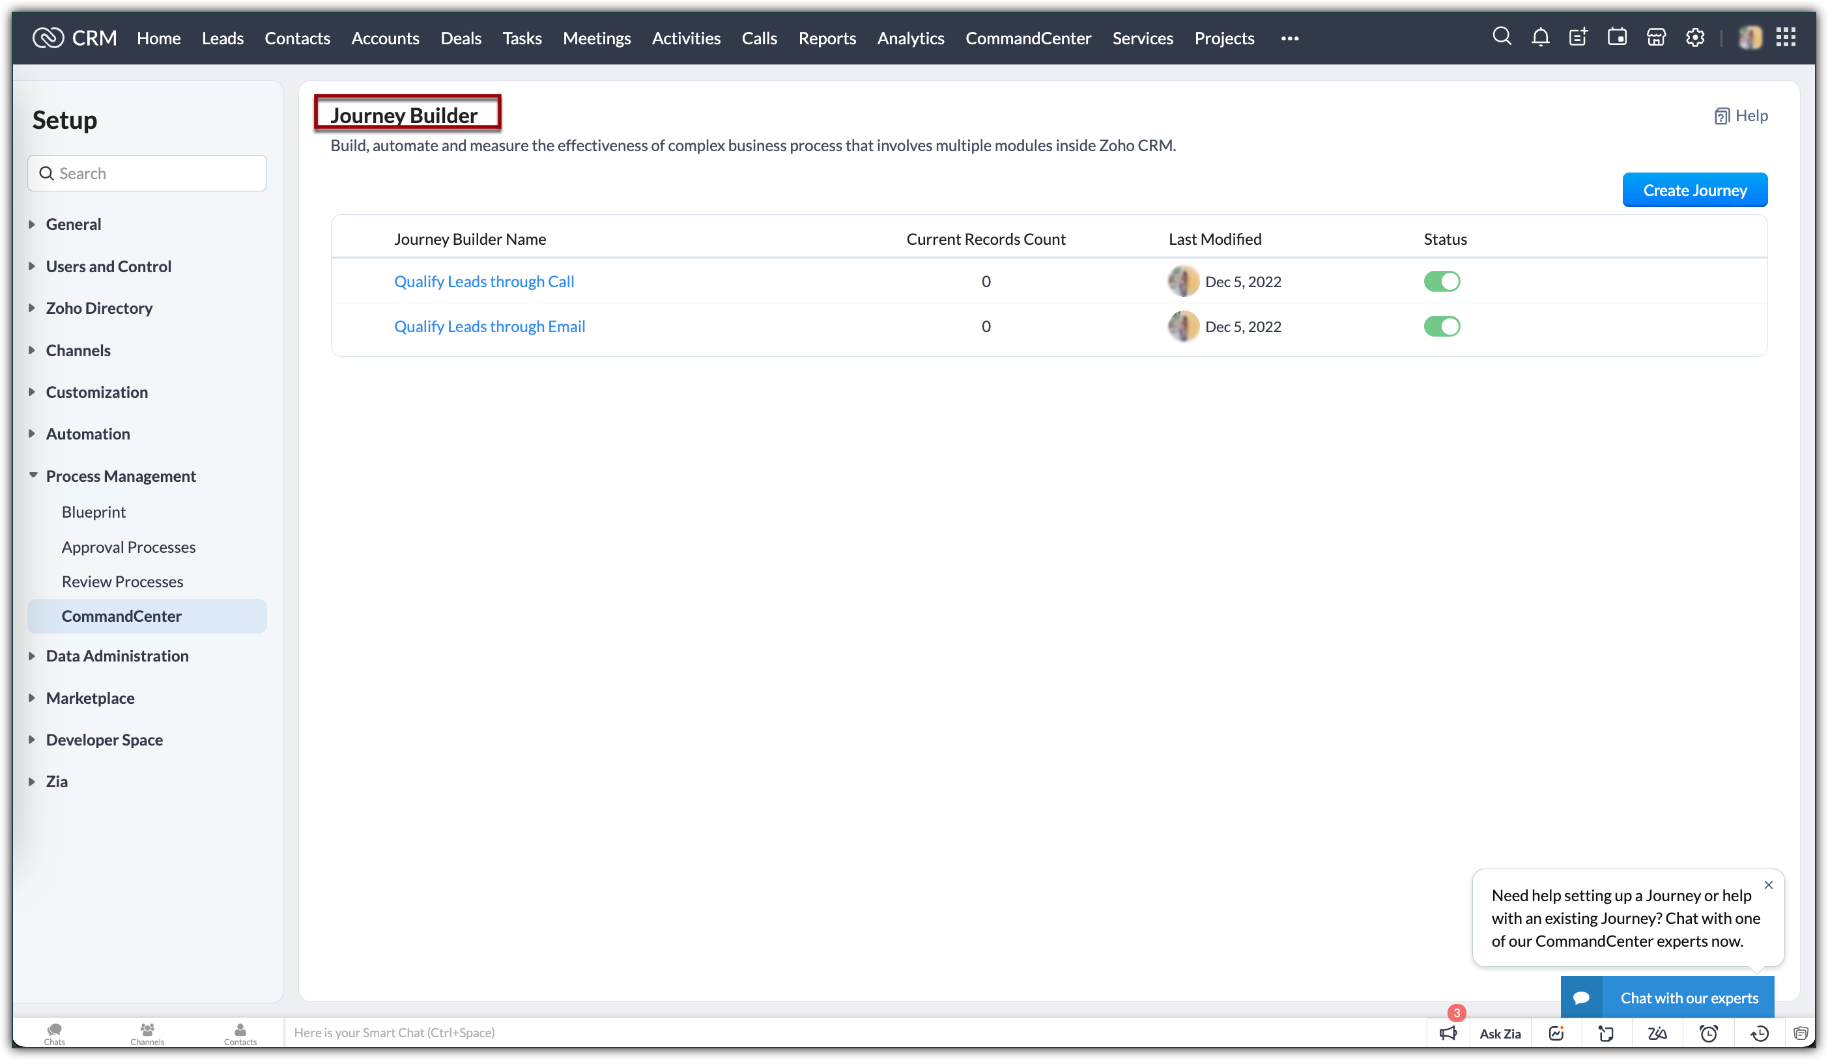Click the setup gear icon
The width and height of the screenshot is (1828, 1060).
1694,37
